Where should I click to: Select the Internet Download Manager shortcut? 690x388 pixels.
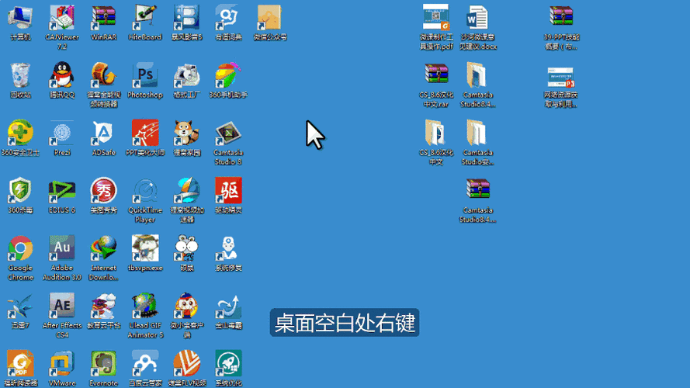coord(103,248)
